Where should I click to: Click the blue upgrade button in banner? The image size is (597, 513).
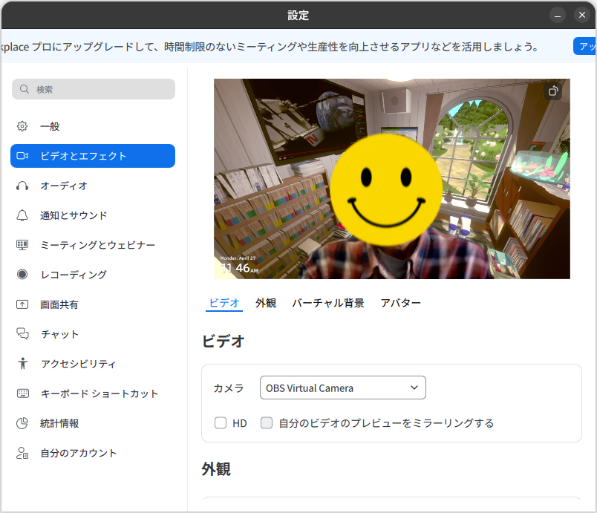pos(585,46)
